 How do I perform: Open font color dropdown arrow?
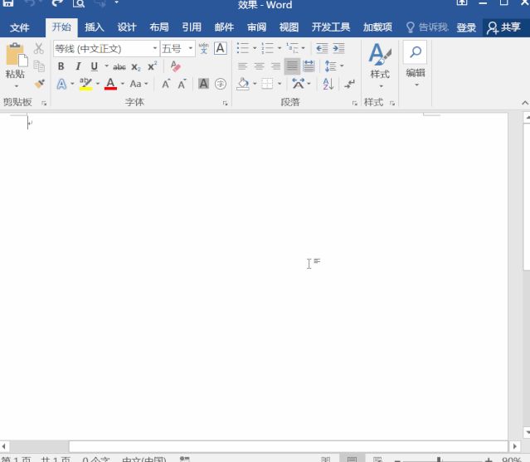(x=123, y=84)
